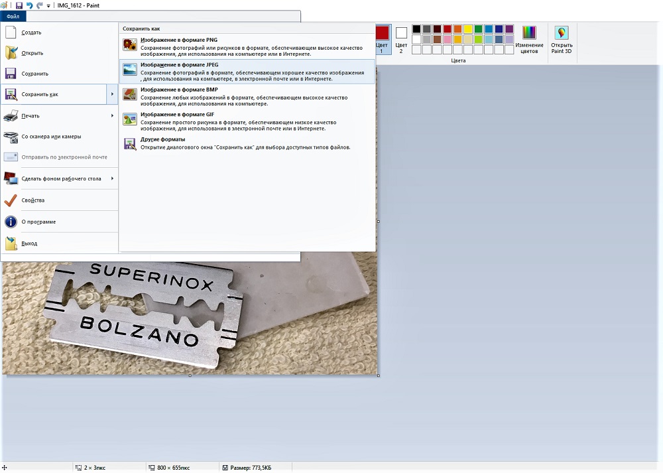Click Отправить по электронной почте
663x473 pixels.
59,157
